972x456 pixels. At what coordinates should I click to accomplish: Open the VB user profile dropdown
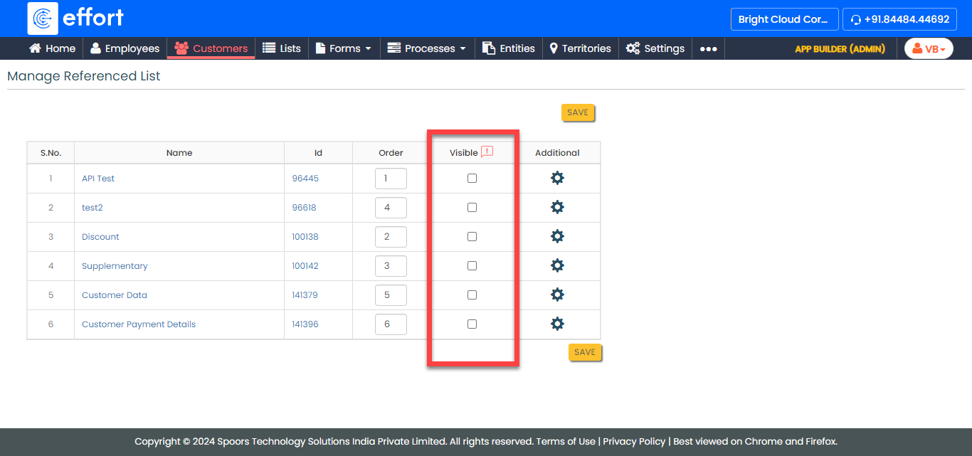coord(929,49)
